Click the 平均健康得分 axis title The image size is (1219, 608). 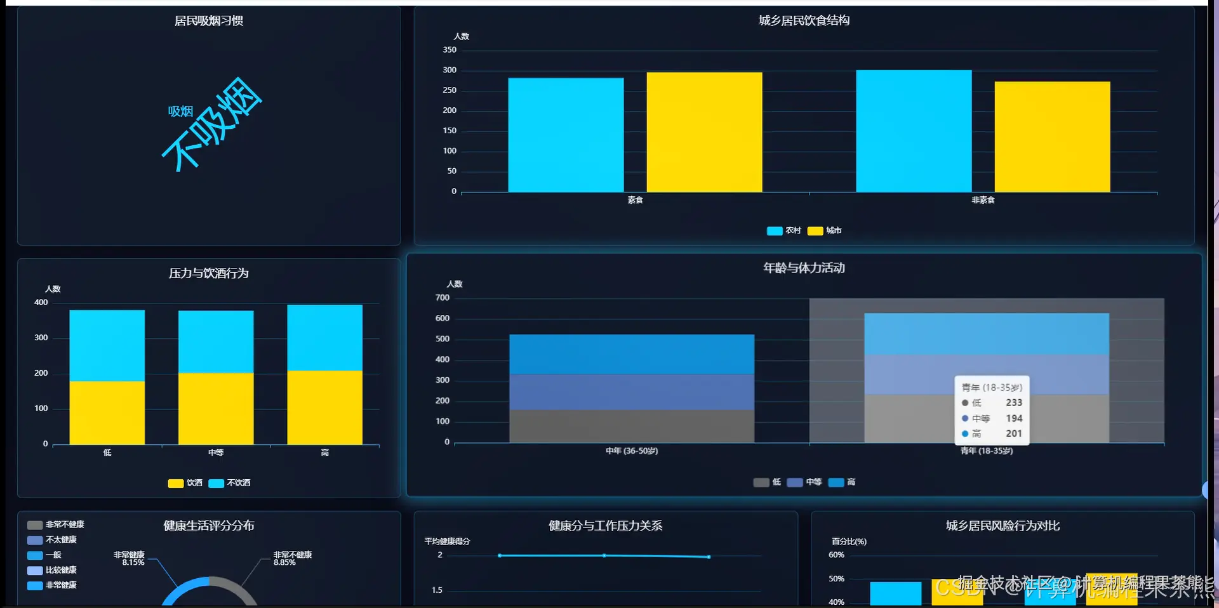[x=447, y=541]
